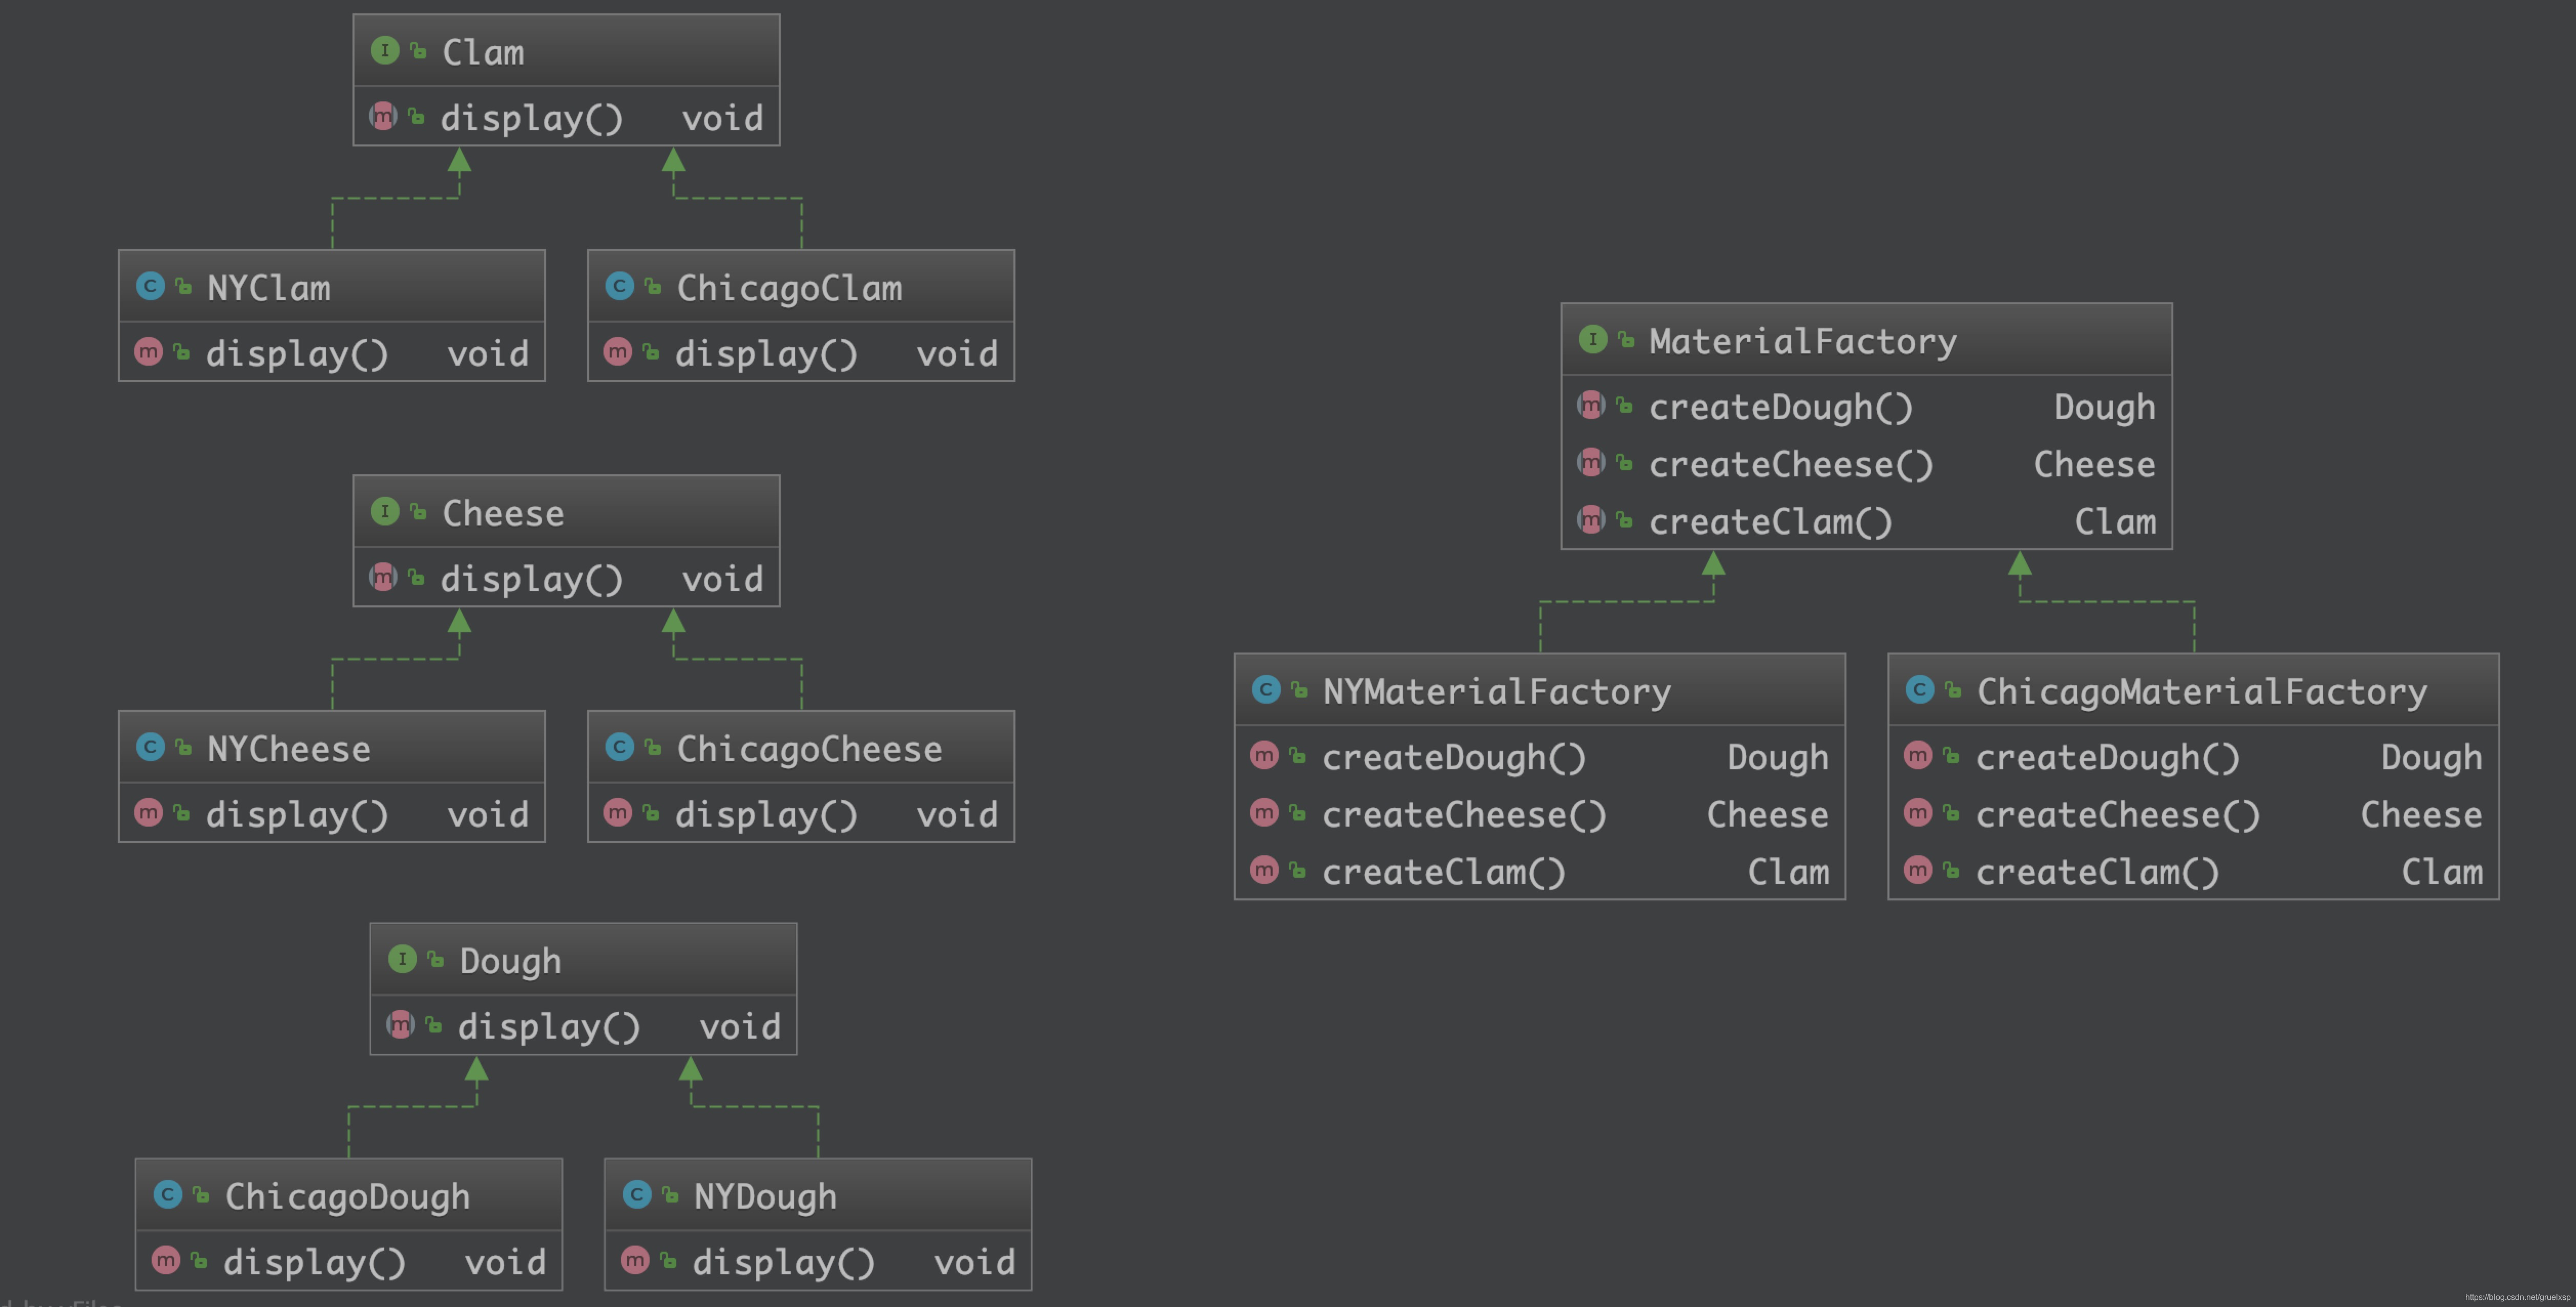The width and height of the screenshot is (2576, 1307).
Task: Select the ChicagoDough class title
Action: 347,1197
